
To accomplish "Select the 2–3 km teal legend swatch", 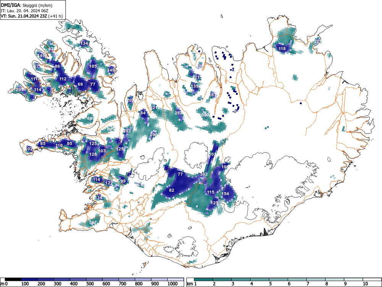I will pos(222,279).
